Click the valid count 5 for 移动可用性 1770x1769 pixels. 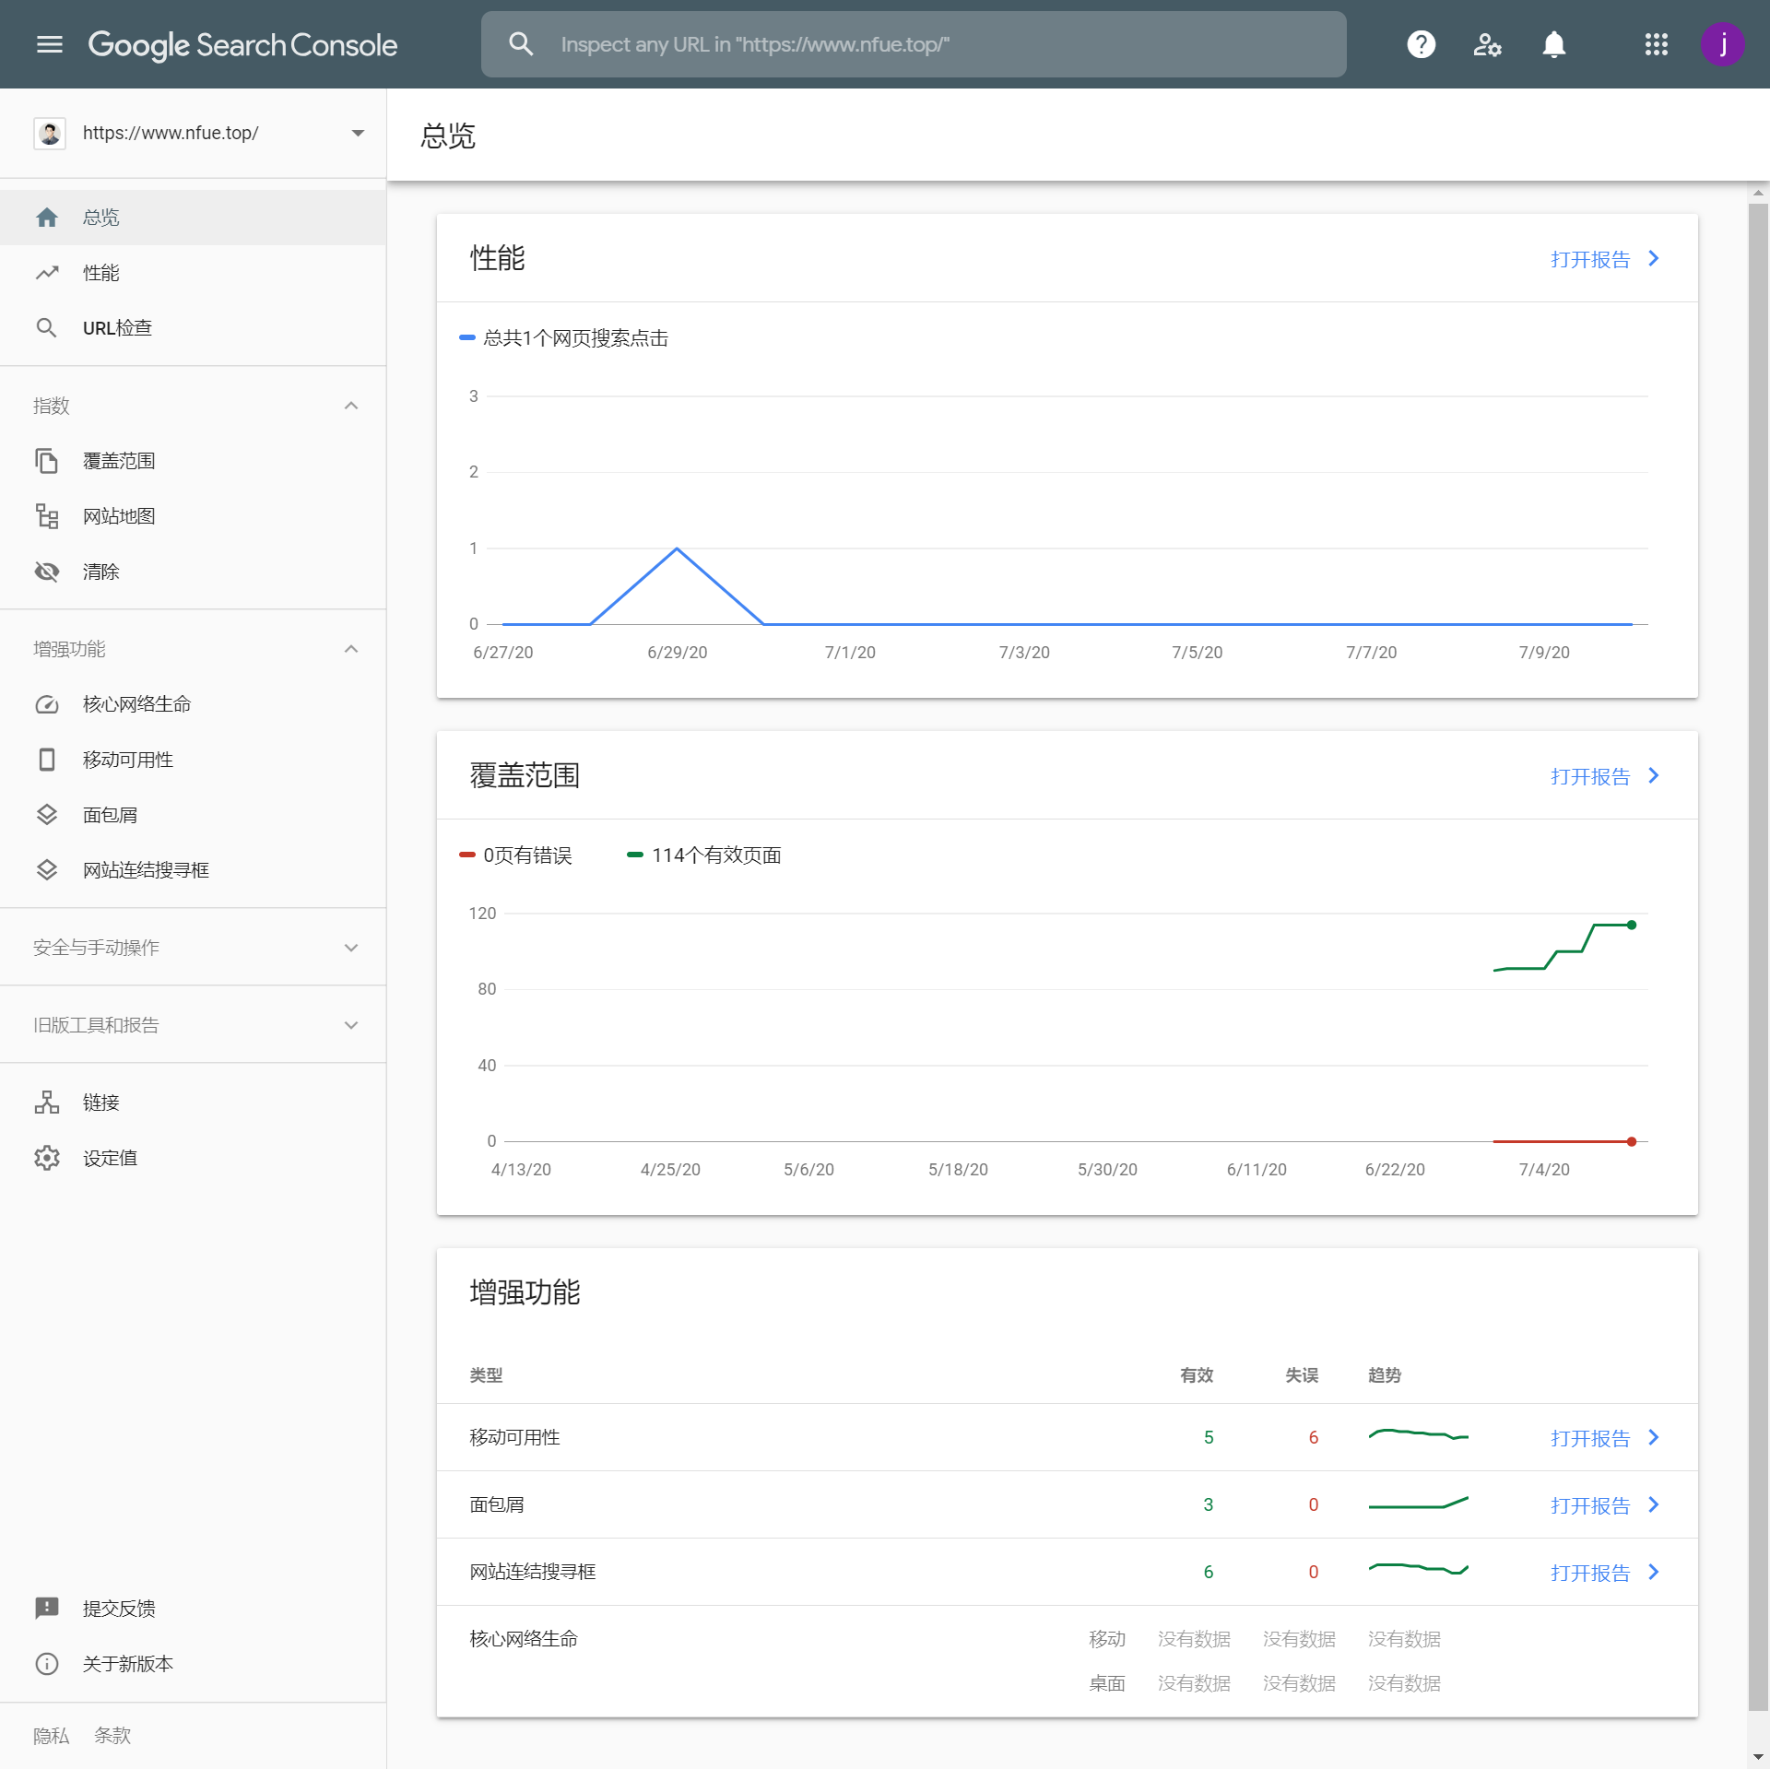coord(1209,1437)
